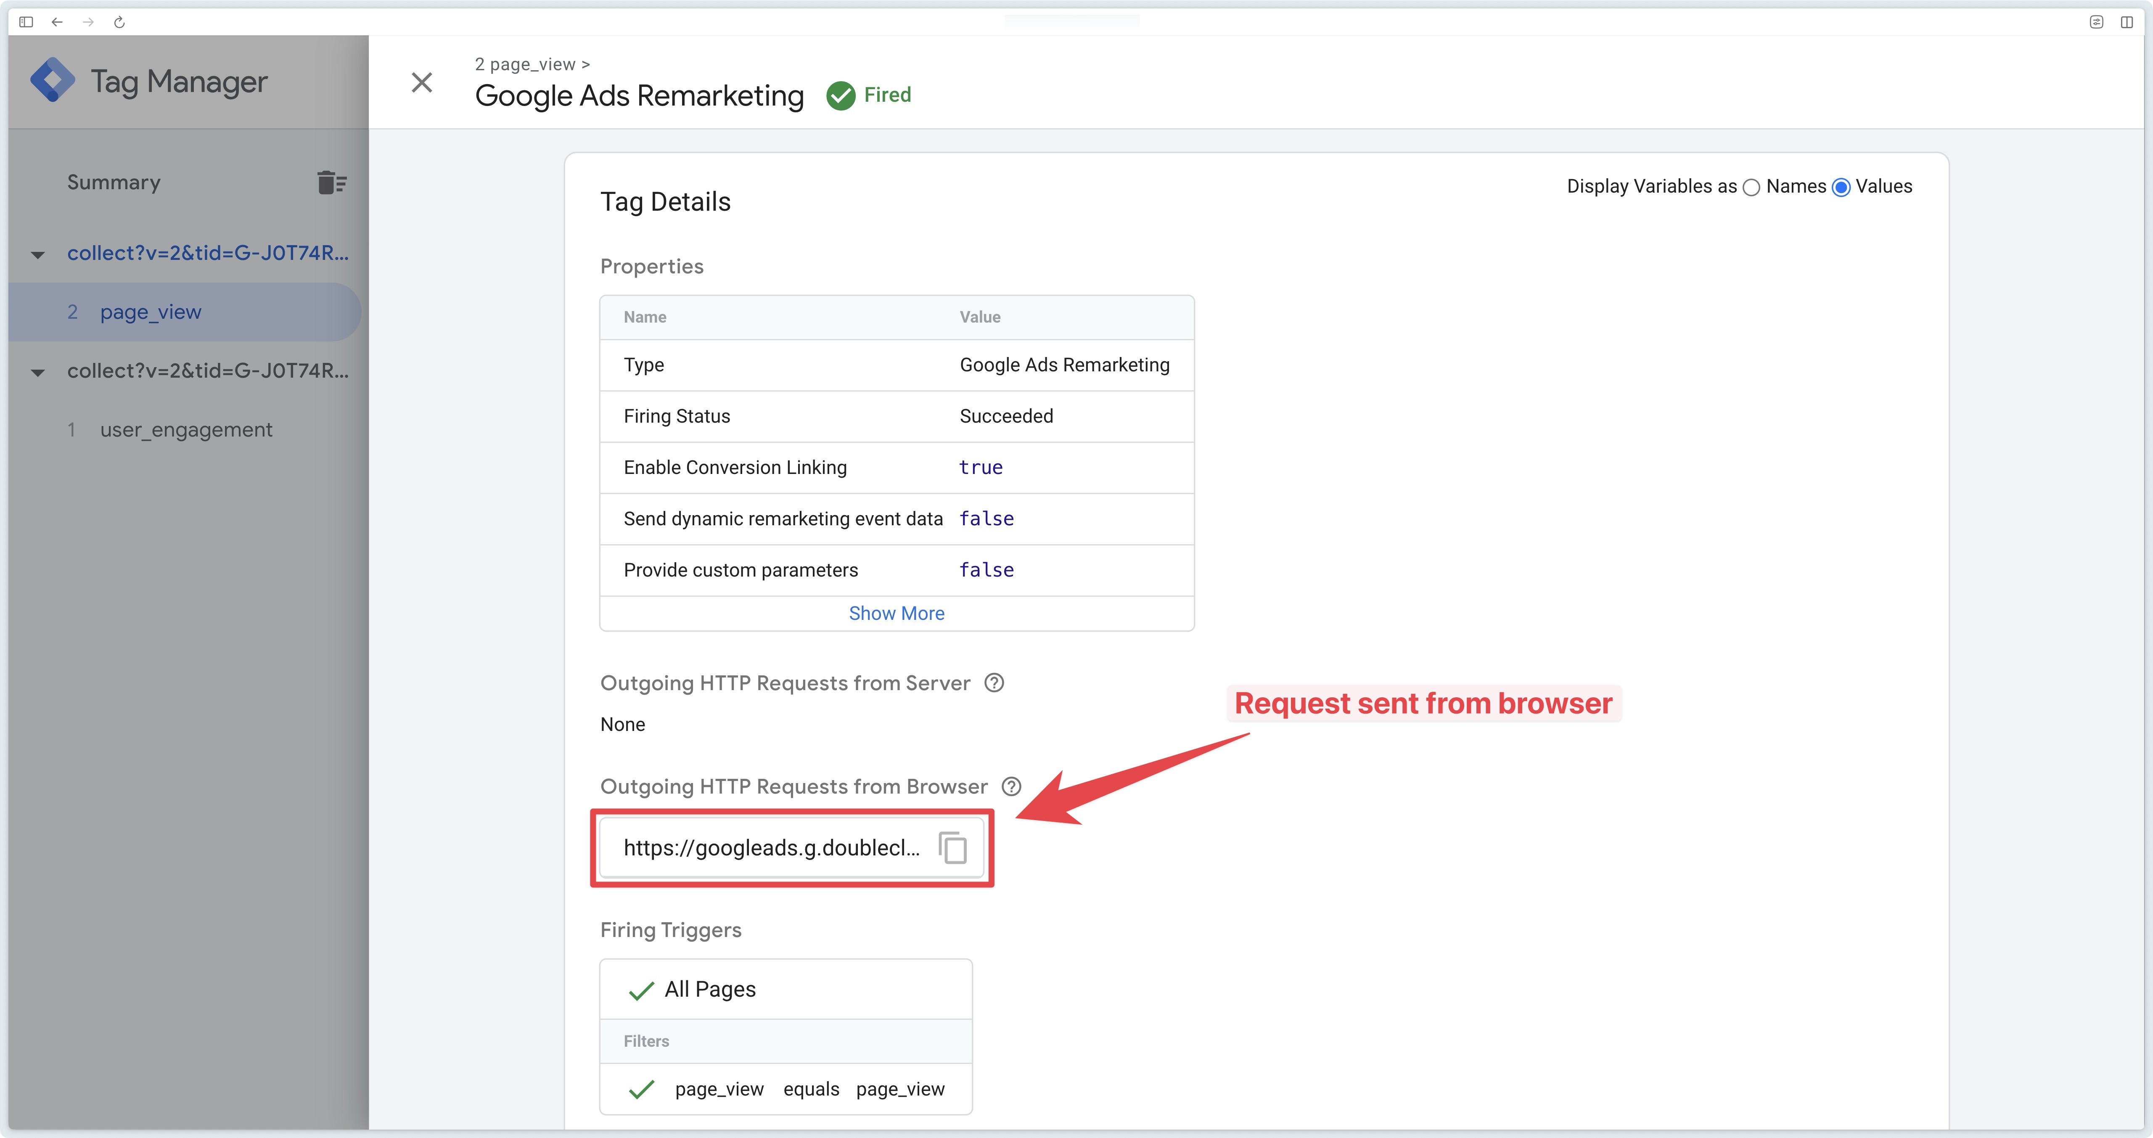Open the first collect?v=2&tid request entry
The height and width of the screenshot is (1138, 2153).
pyautogui.click(x=208, y=252)
